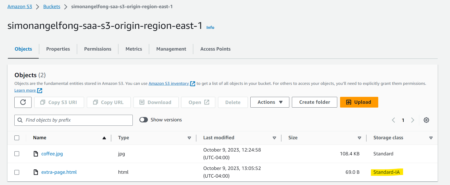Click the Upload button
Screen dimensions: 450x185
(x=359, y=102)
